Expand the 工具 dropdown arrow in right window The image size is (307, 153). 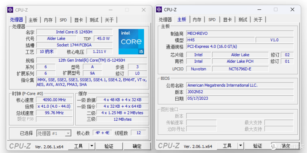click(x=241, y=146)
